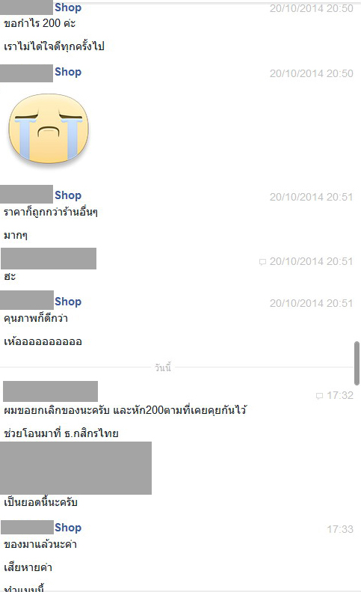This screenshot has width=361, height=592.
Task: Click the 20:50 timestamp beside ขอกำไร message sender
Action: (311, 8)
